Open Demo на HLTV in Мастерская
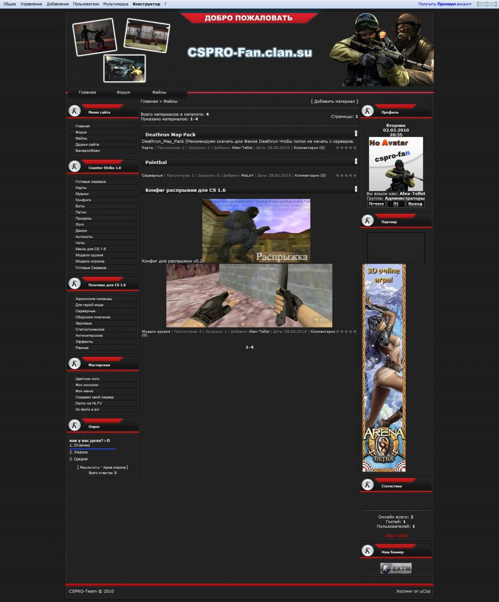Viewport: 499px width, 602px height. pos(89,403)
